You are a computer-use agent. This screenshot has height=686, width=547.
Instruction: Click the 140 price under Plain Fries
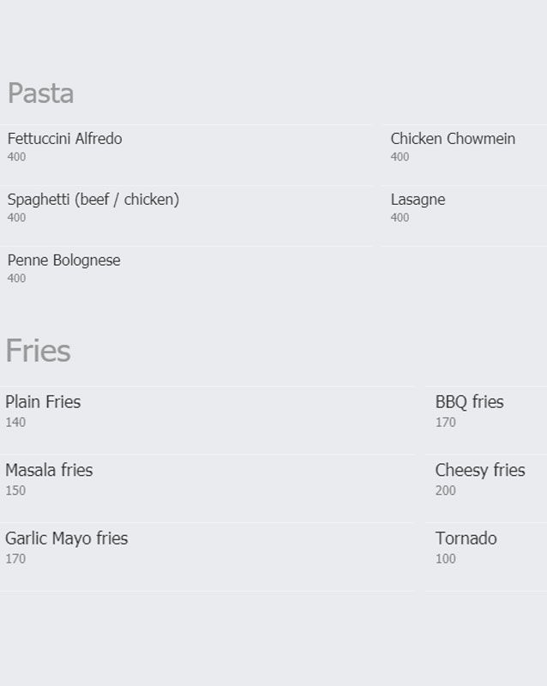pyautogui.click(x=15, y=423)
